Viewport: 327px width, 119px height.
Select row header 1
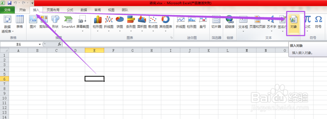click(4, 55)
